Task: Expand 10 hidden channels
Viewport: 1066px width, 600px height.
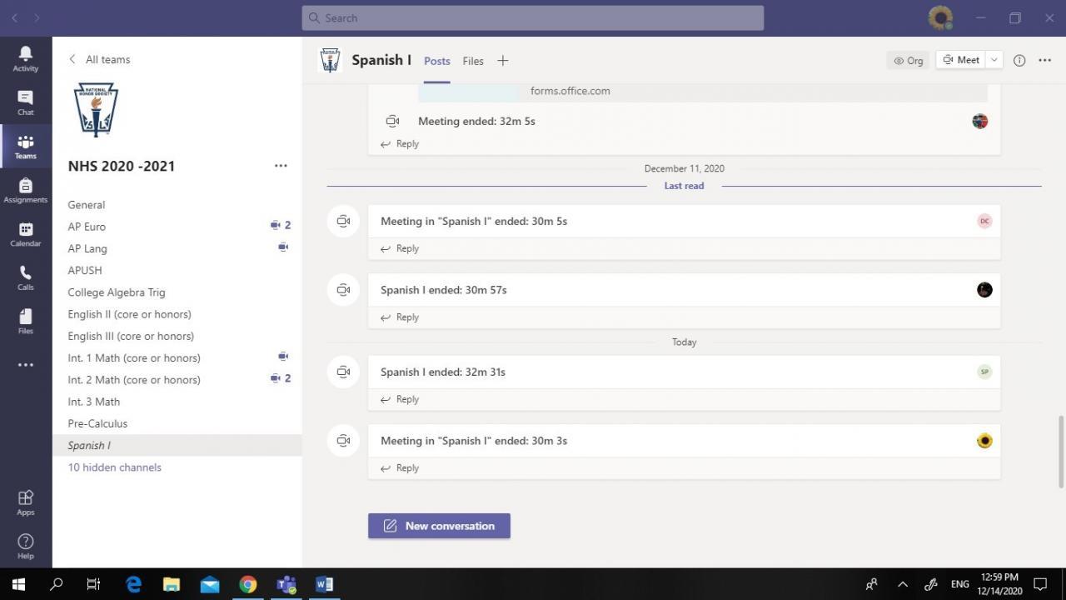Action: [x=115, y=467]
